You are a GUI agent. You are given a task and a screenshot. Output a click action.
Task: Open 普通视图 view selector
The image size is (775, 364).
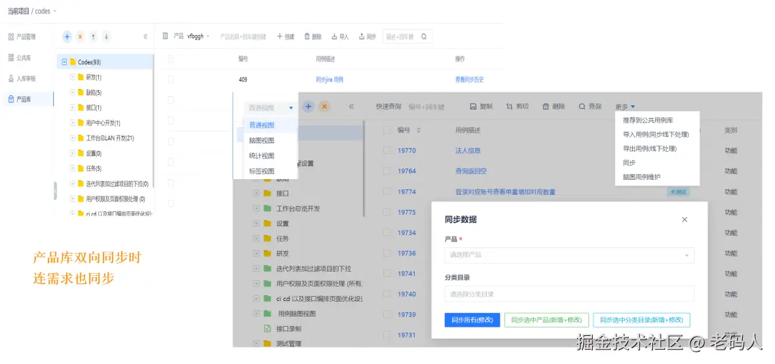click(x=271, y=107)
